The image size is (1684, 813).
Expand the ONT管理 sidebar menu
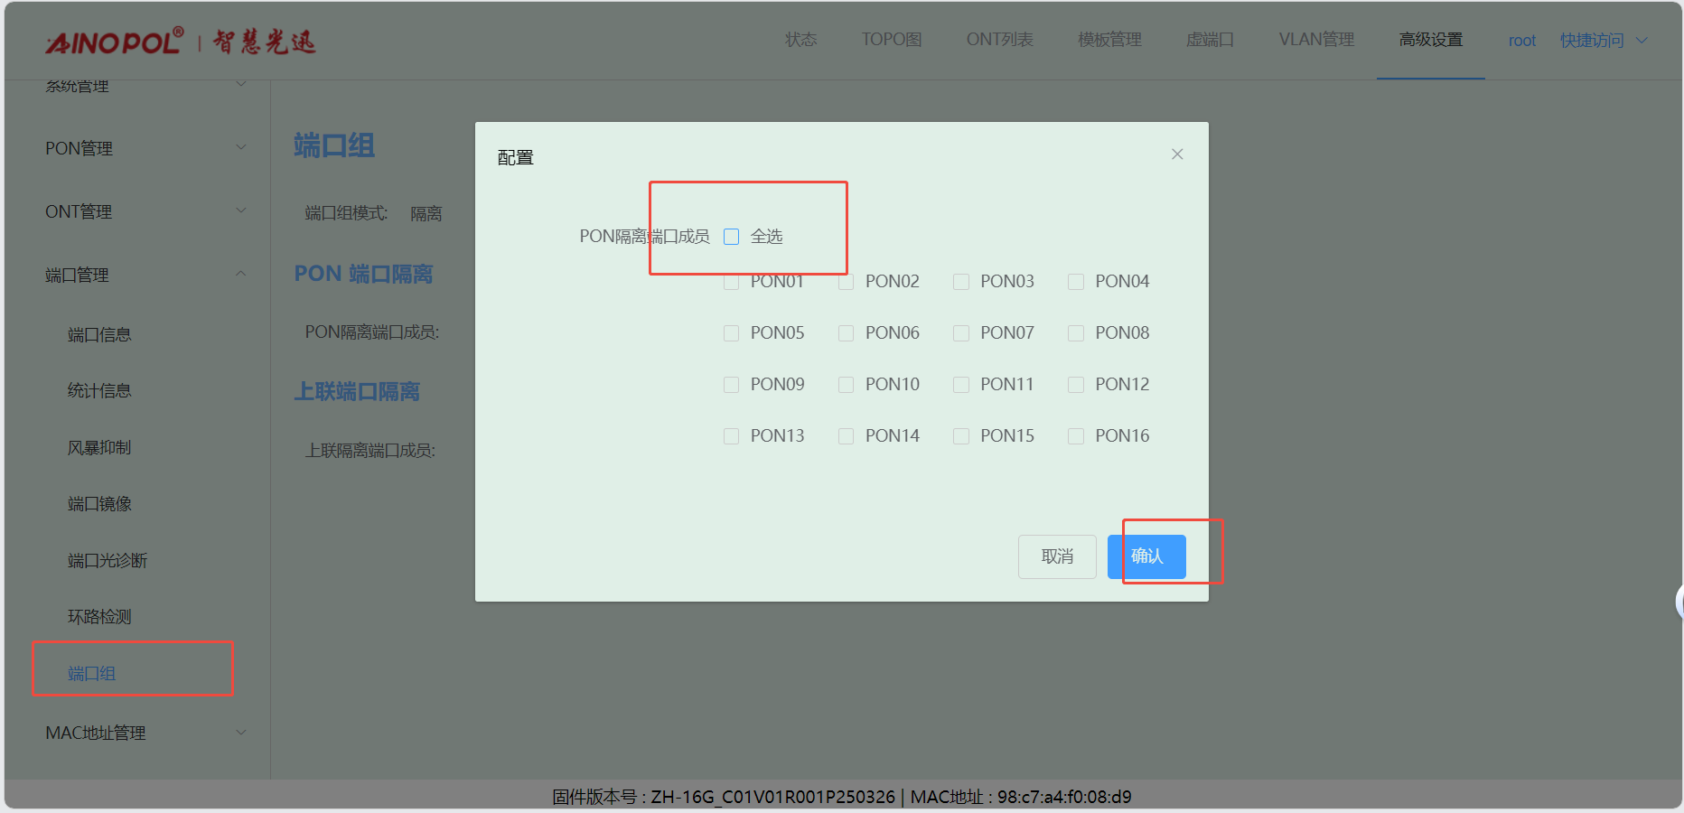145,211
